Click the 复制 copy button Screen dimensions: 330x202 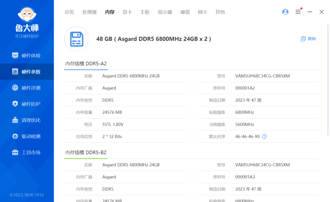pos(308,39)
